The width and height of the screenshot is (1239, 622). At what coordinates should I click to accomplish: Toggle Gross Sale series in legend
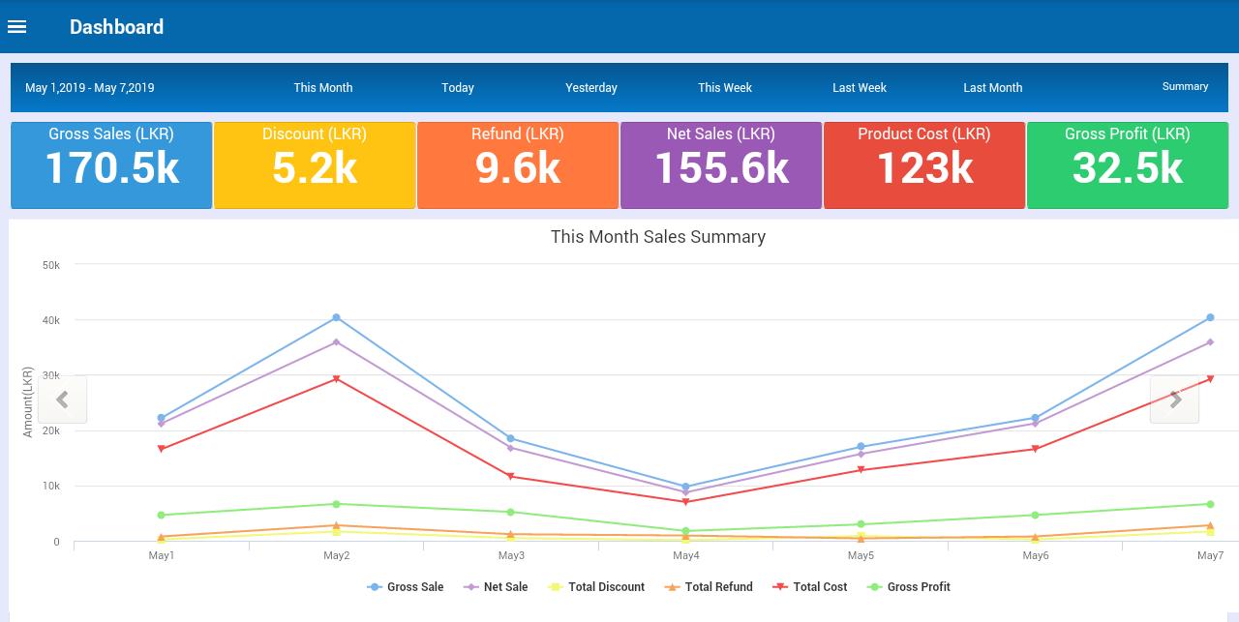(406, 587)
